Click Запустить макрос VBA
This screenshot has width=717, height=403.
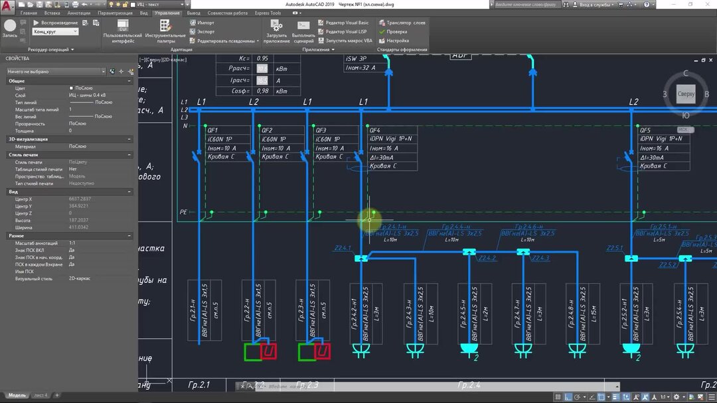click(345, 40)
